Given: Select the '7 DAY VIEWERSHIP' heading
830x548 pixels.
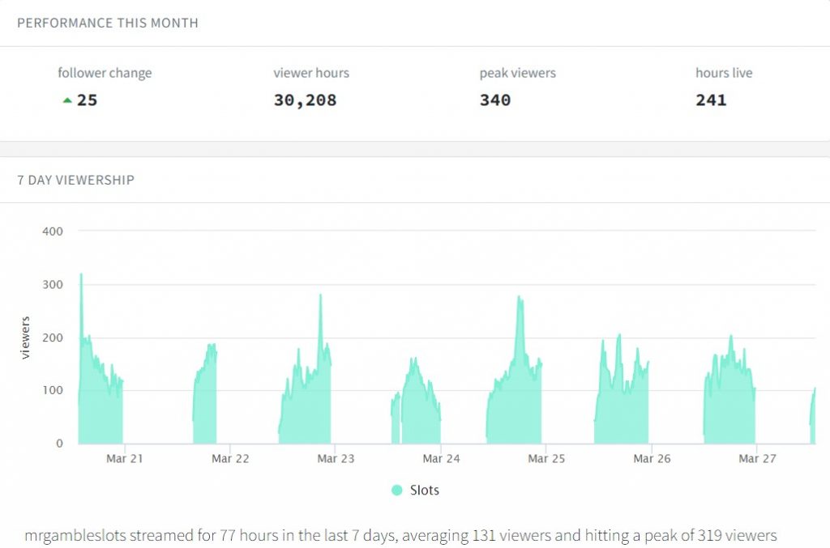Looking at the screenshot, I should [75, 181].
